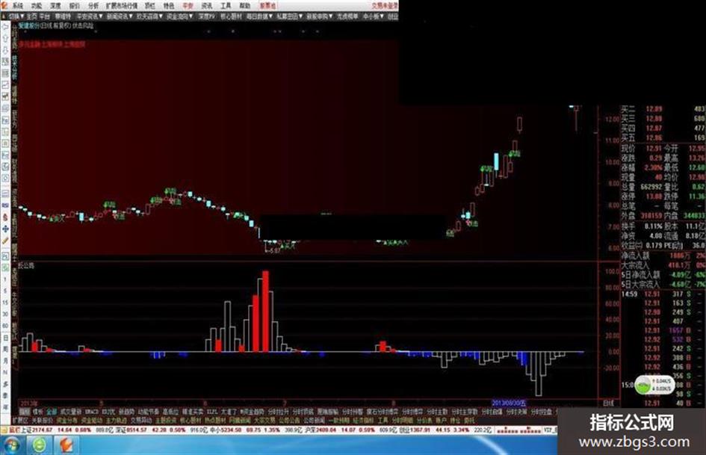Open the 公司公告 panel tab
The width and height of the screenshot is (706, 455).
click(x=289, y=421)
